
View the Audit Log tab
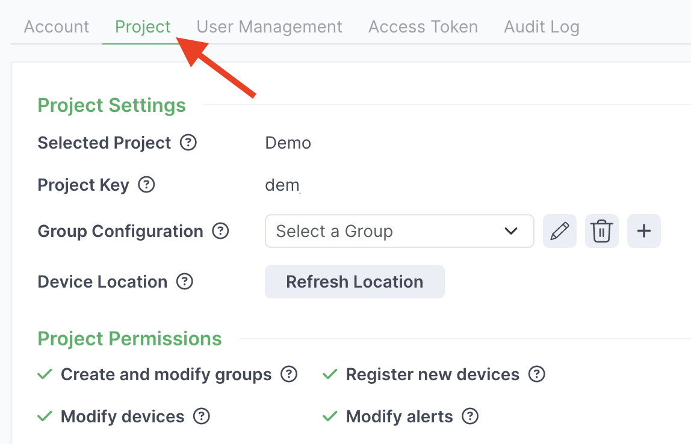[x=542, y=27]
